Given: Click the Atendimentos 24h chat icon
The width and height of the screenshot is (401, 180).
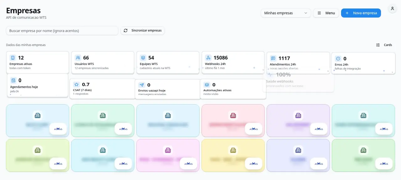Looking at the screenshot, I should [273, 58].
